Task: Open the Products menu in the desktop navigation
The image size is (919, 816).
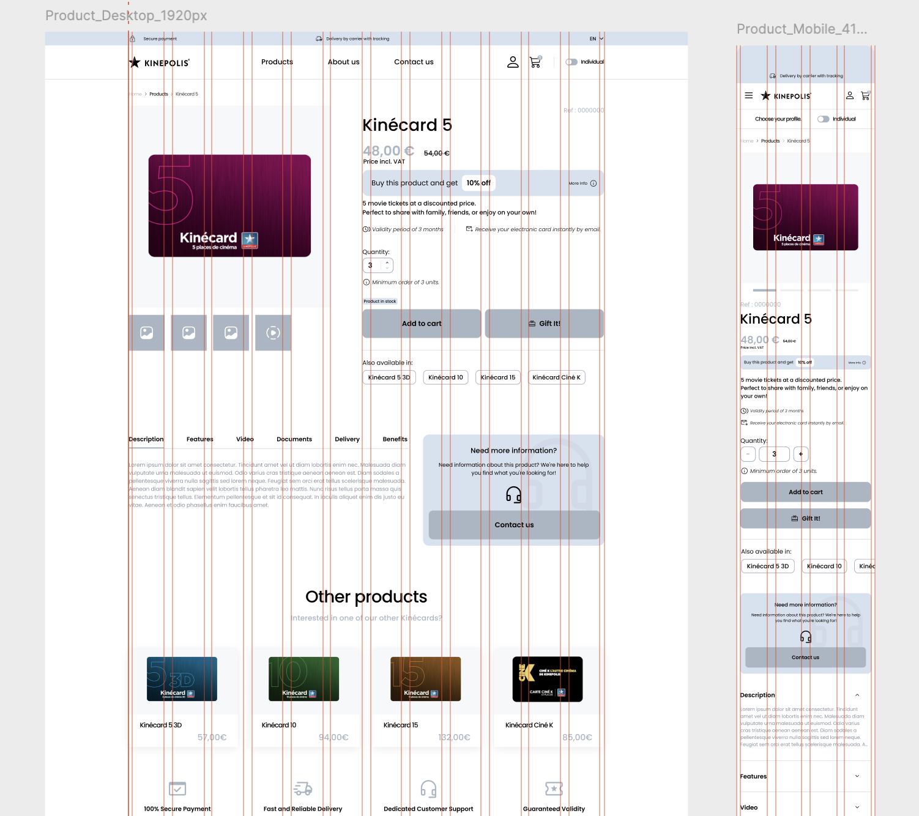Action: 277,62
